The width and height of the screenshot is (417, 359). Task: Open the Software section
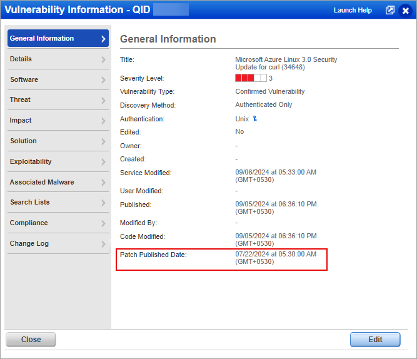tap(58, 79)
